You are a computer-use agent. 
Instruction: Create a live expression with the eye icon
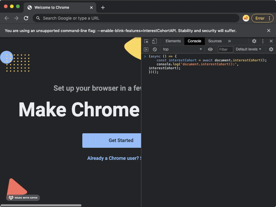click(210, 49)
